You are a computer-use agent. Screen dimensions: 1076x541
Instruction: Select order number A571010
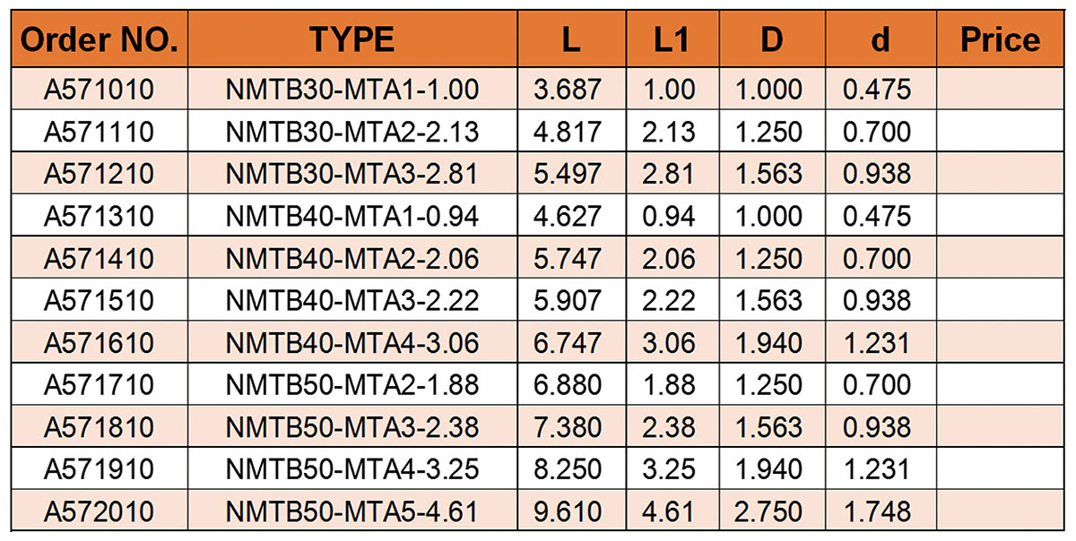(x=99, y=90)
